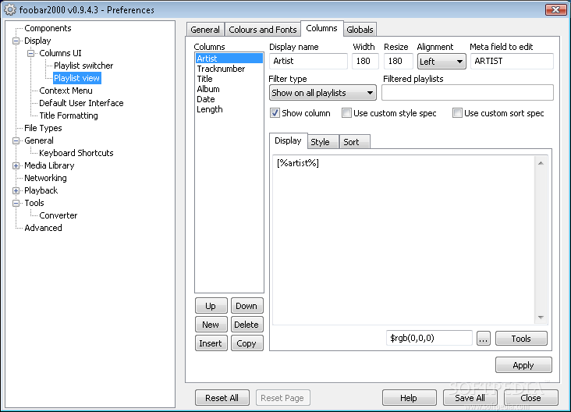Viewport: 571px width, 412px height.
Task: Select Artist in Columns list
Action: (x=229, y=59)
